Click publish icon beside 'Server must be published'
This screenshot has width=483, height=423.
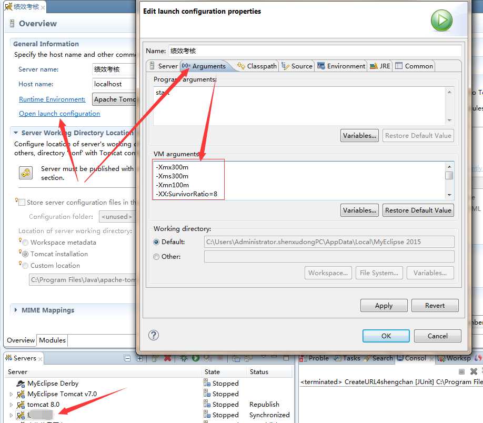point(26,173)
